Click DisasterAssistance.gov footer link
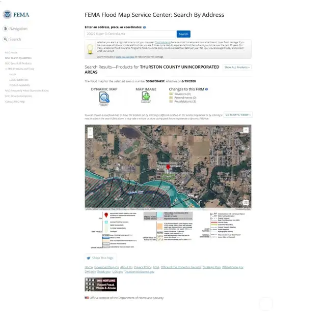The image size is (326, 314). (x=140, y=272)
